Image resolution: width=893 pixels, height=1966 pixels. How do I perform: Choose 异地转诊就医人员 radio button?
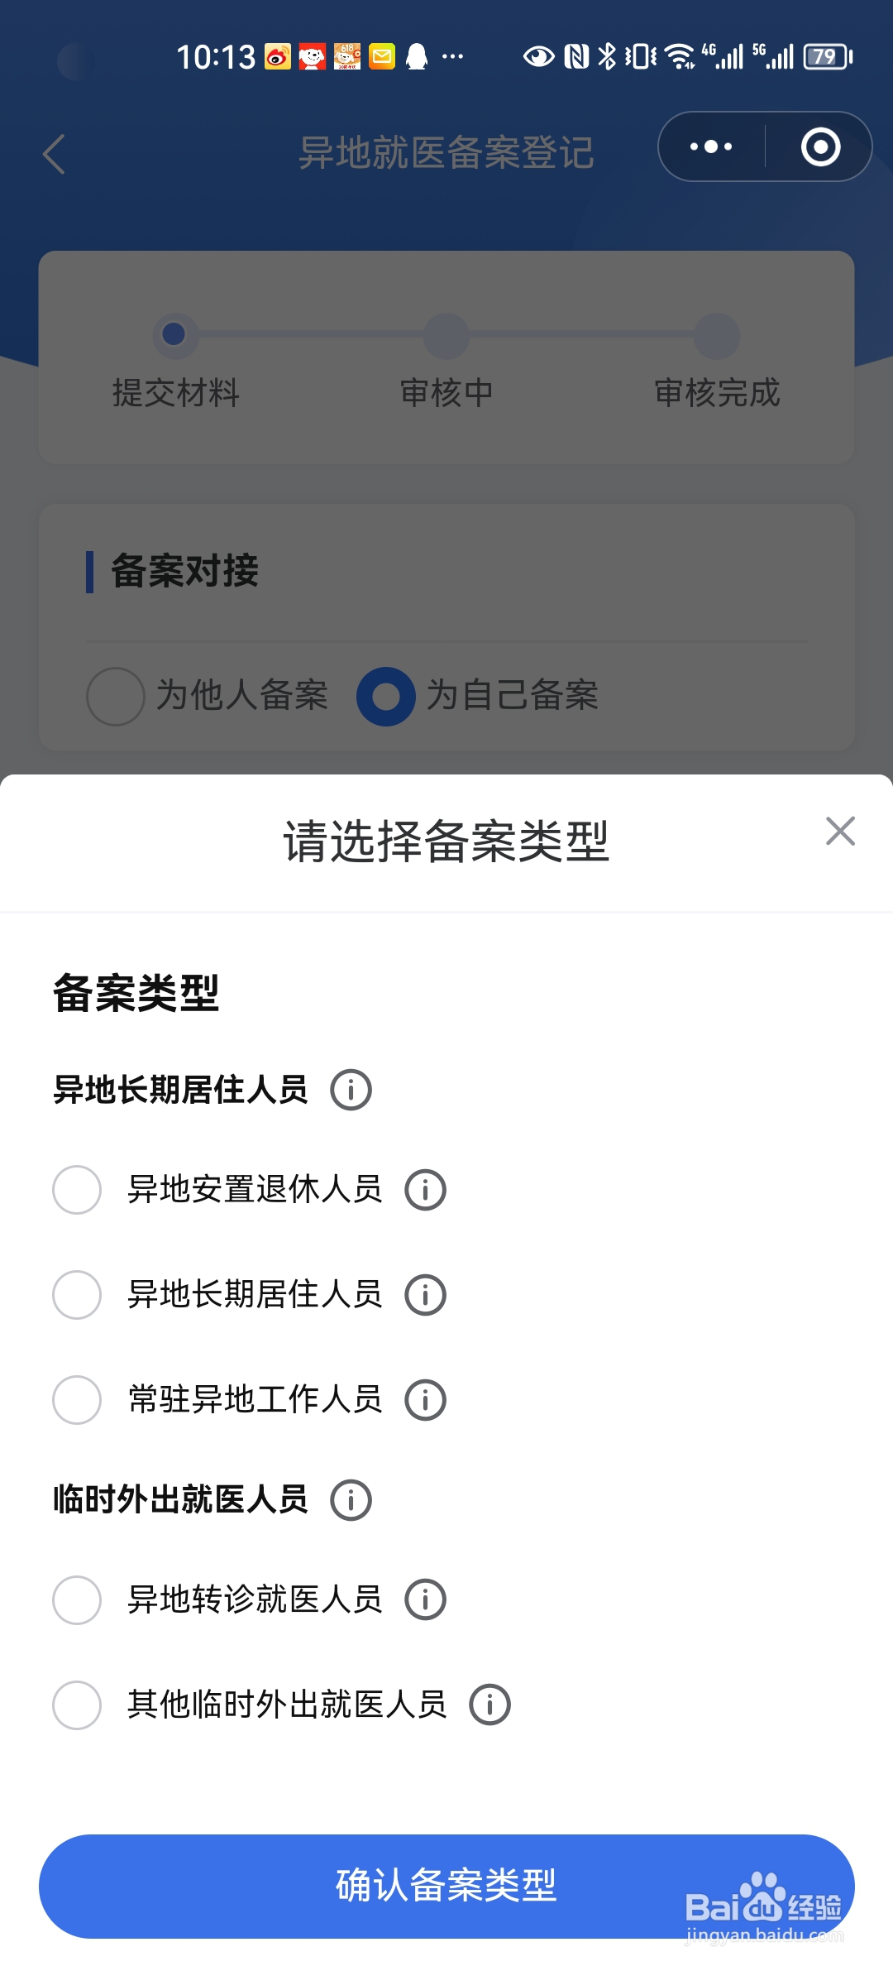click(x=77, y=1599)
